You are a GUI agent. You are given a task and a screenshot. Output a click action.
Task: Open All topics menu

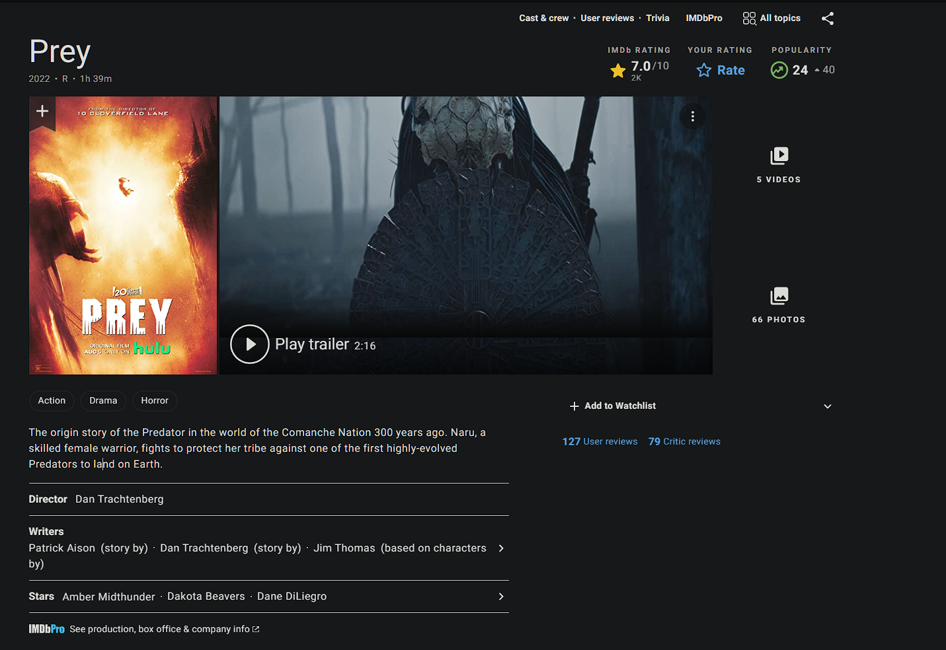772,18
